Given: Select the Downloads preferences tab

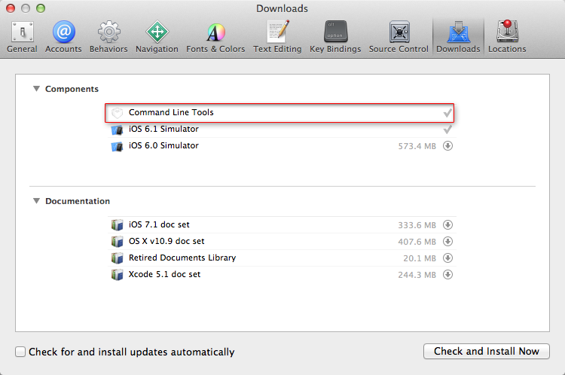Looking at the screenshot, I should [x=458, y=37].
